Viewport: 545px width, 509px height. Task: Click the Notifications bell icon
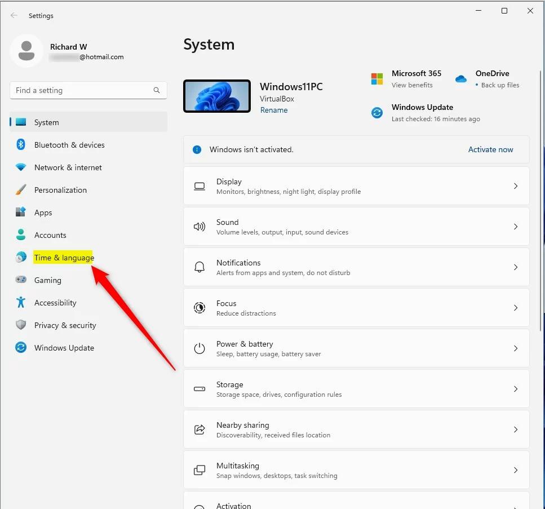pyautogui.click(x=199, y=267)
